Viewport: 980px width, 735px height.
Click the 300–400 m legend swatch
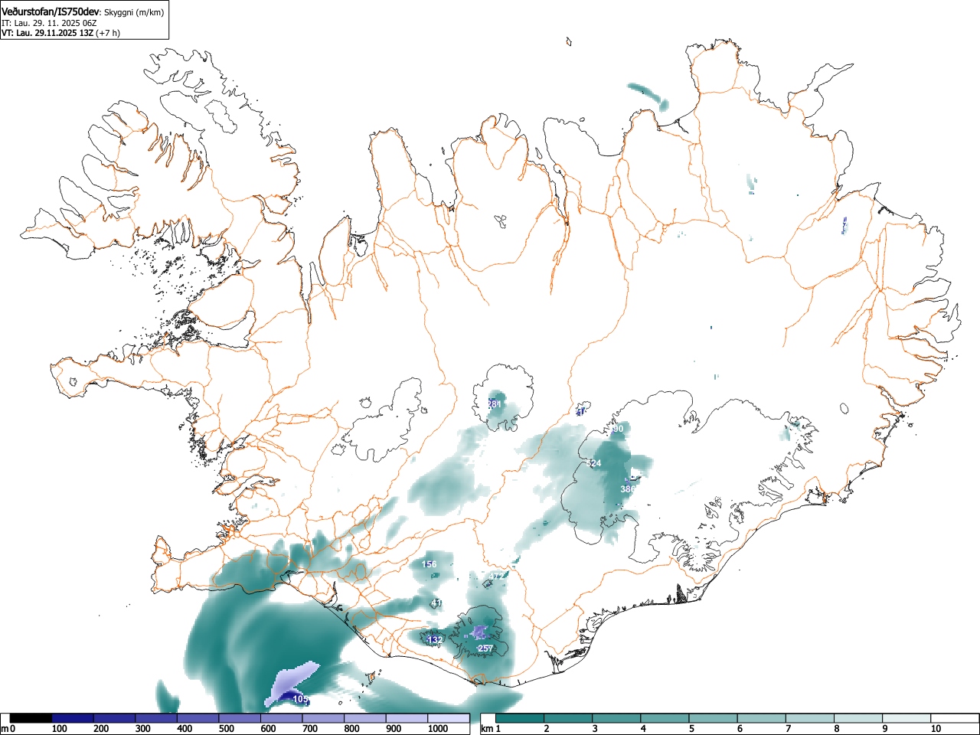tap(156, 718)
